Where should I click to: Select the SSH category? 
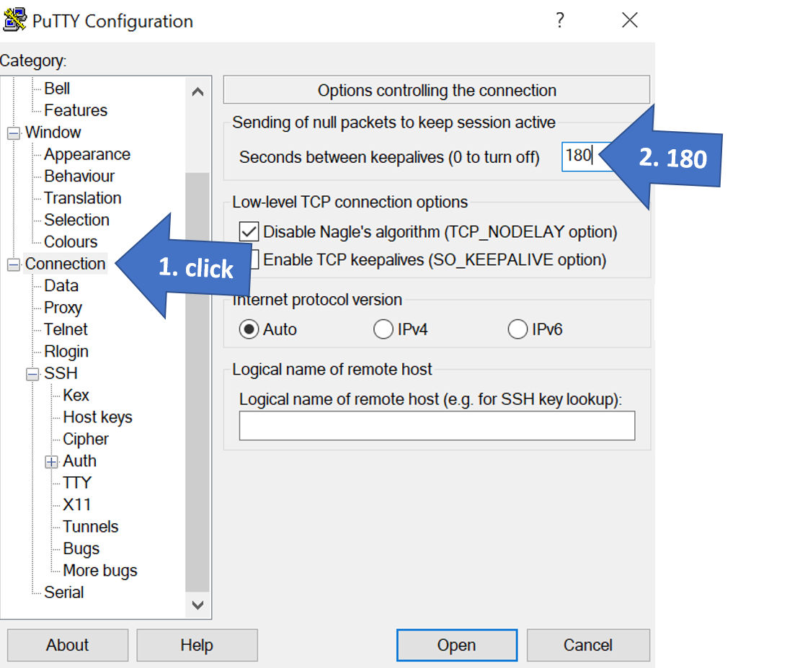coord(61,373)
